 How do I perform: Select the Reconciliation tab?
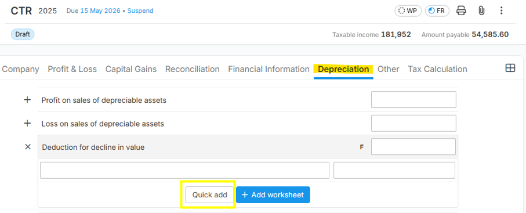point(192,69)
